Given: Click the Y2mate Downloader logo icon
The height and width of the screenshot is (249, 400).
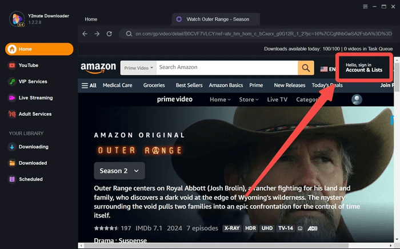Looking at the screenshot, I should [17, 19].
